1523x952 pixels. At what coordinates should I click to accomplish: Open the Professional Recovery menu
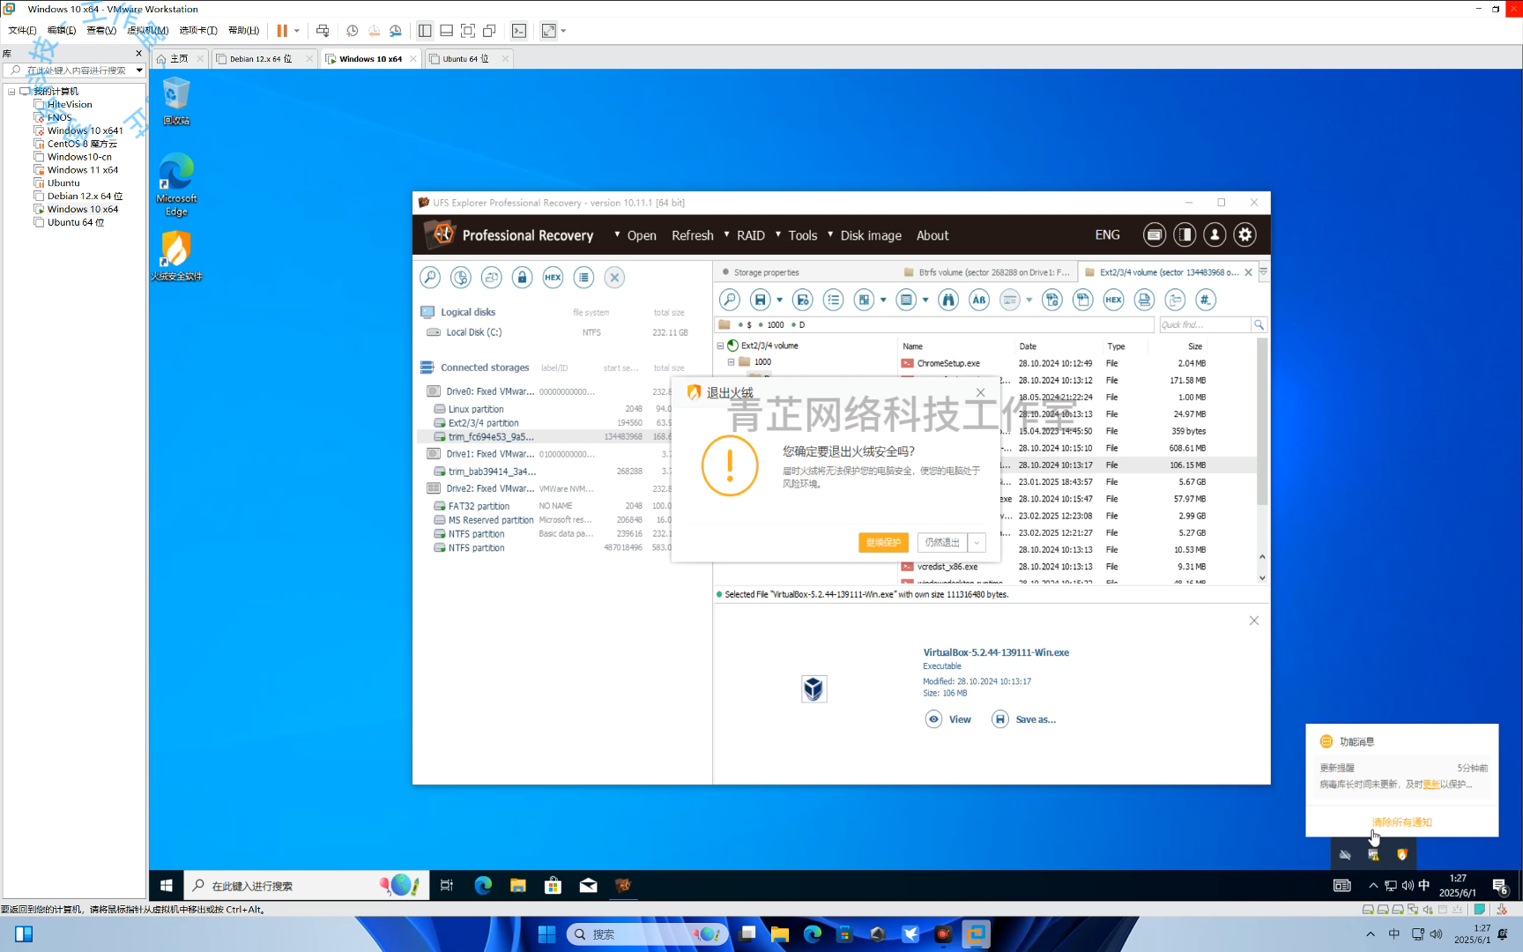click(x=528, y=235)
